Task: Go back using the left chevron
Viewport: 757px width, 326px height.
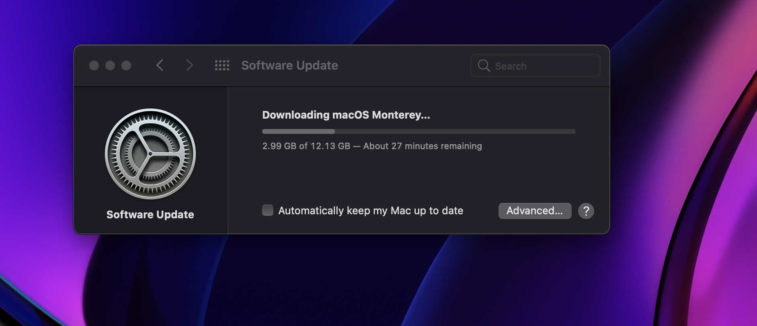Action: point(160,65)
